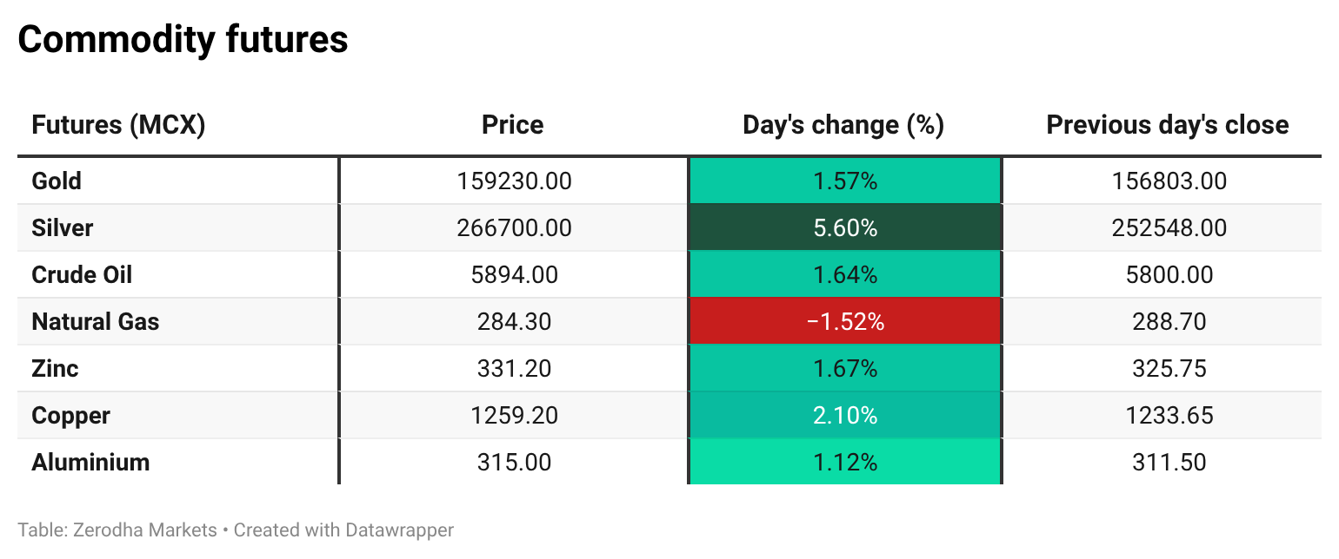The width and height of the screenshot is (1339, 559).
Task: Select the Day's change (%) column header
Action: coord(843,125)
